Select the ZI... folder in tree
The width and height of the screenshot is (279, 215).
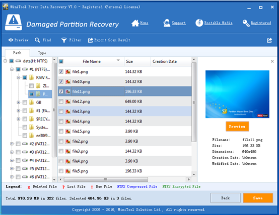(46, 86)
